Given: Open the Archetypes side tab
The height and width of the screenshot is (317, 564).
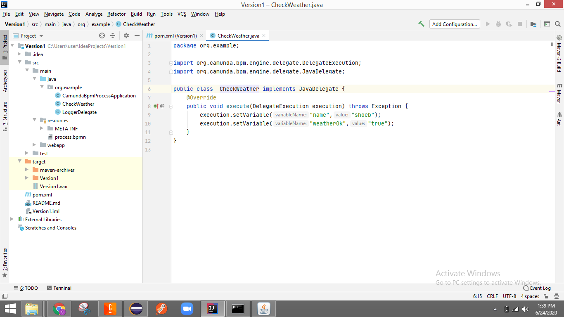Looking at the screenshot, I should pyautogui.click(x=5, y=81).
